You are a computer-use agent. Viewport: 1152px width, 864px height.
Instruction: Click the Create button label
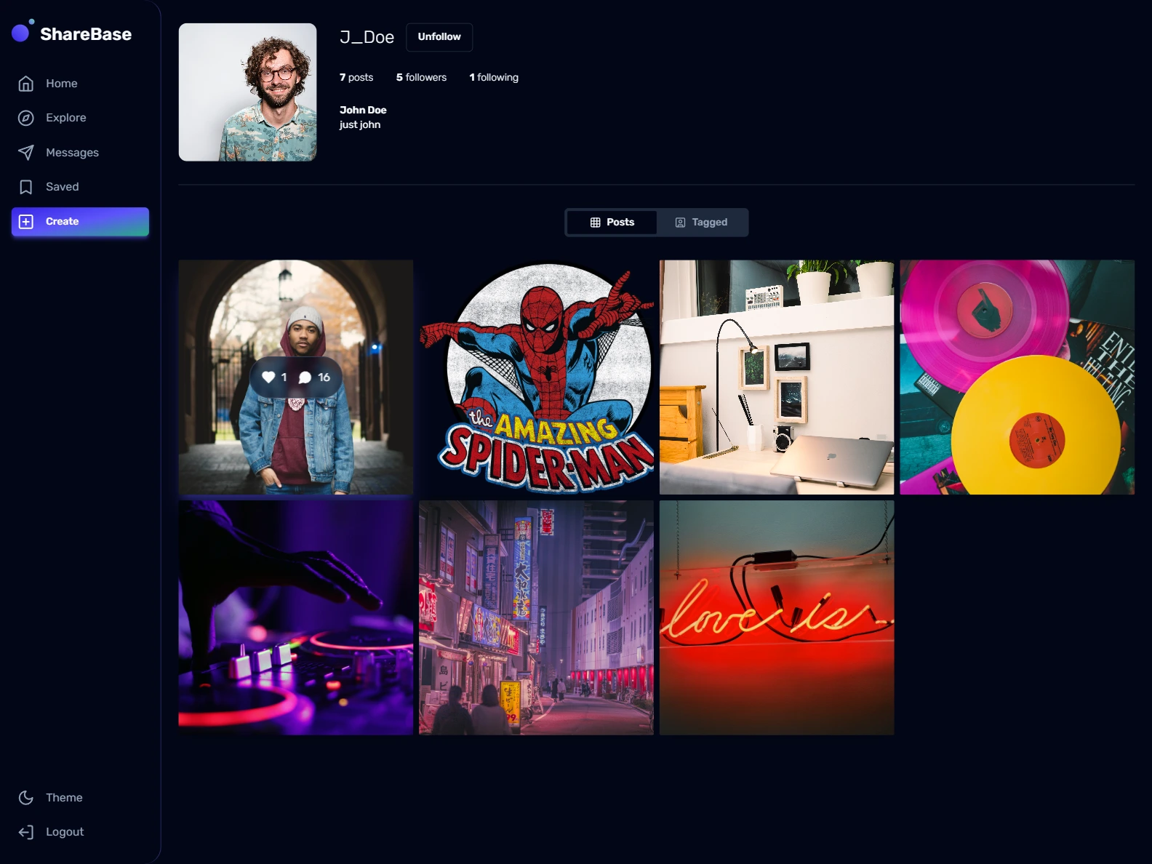(63, 222)
